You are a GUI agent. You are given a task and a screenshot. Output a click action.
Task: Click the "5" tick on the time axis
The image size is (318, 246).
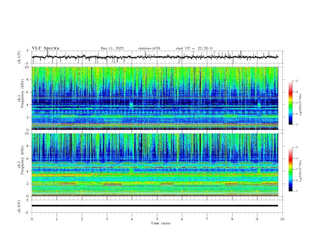(157, 219)
